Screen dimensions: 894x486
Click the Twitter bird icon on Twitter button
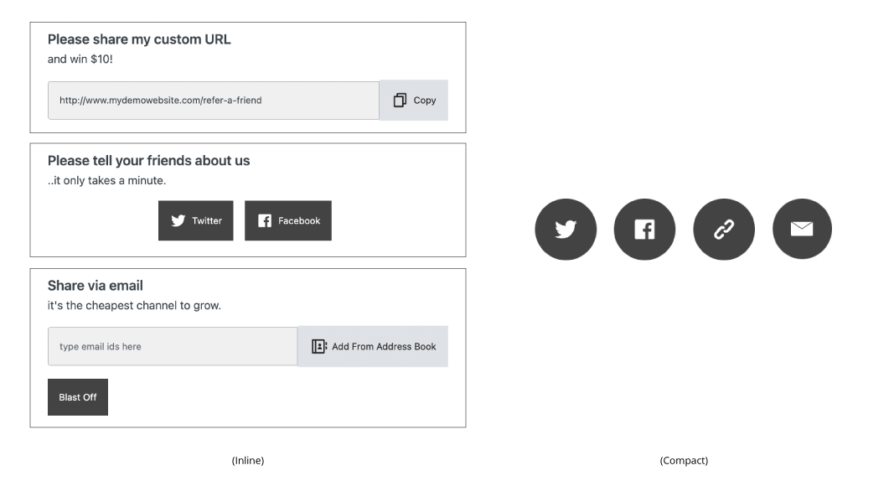(x=178, y=220)
